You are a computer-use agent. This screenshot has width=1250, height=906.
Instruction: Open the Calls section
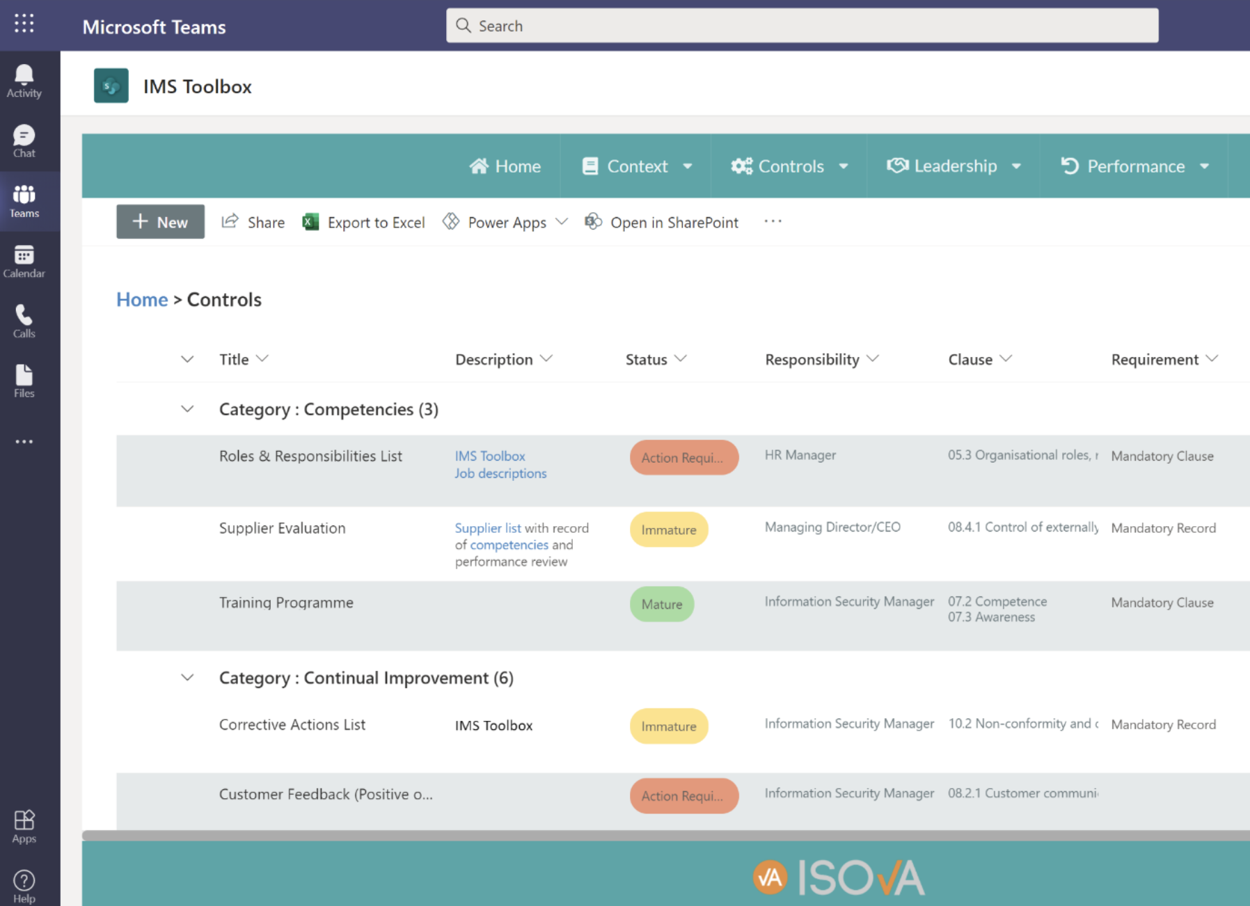pos(24,321)
